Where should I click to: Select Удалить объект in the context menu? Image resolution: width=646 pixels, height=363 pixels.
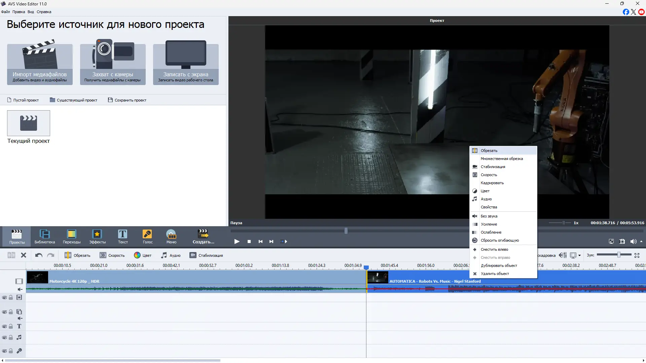pos(495,274)
